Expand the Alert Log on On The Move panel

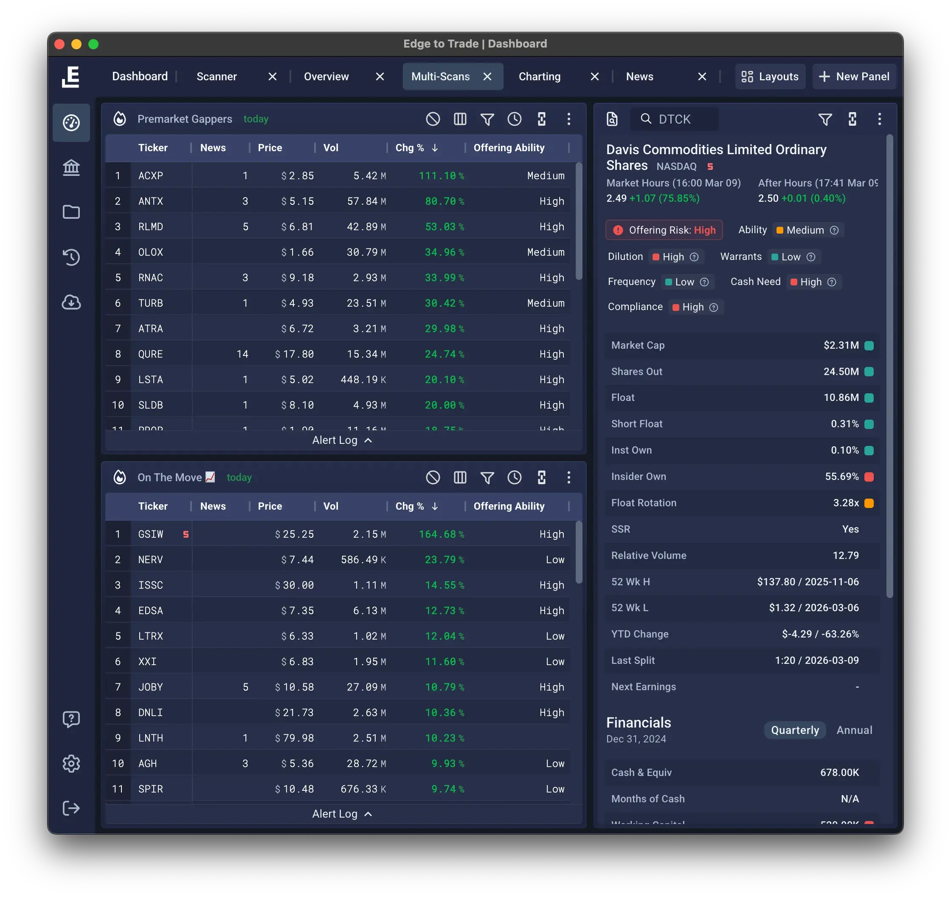coord(343,813)
